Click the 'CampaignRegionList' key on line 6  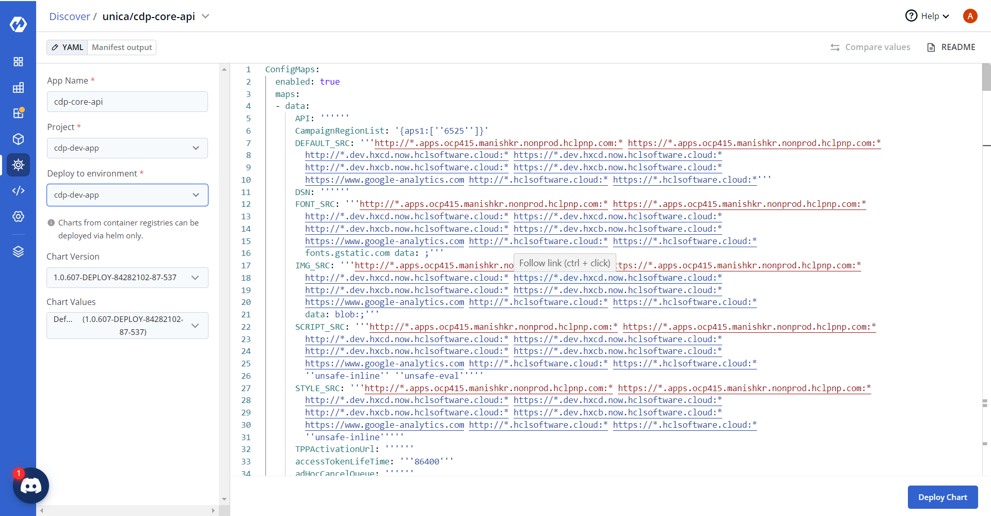tap(340, 131)
